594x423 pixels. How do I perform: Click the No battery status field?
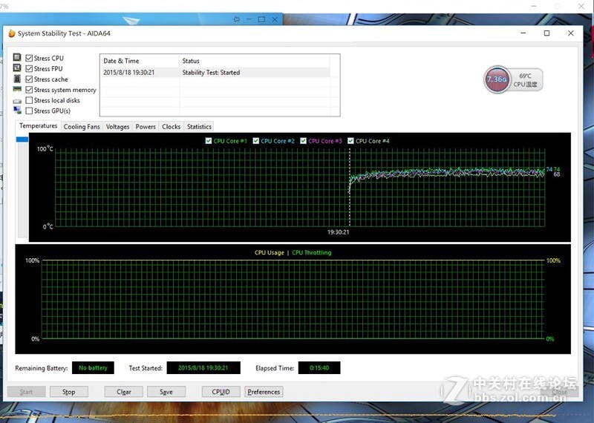point(93,367)
